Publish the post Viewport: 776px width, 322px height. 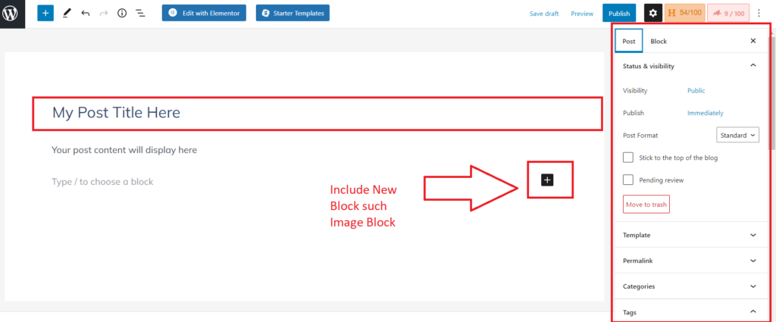(619, 14)
